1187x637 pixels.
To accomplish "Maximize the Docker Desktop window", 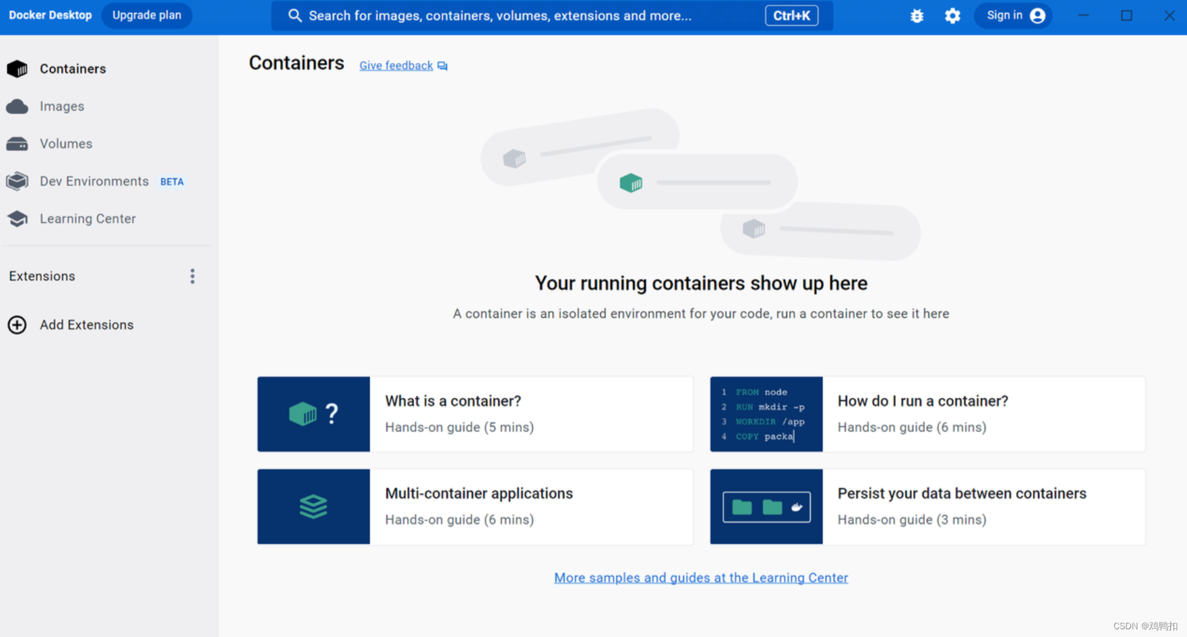I will pyautogui.click(x=1126, y=15).
